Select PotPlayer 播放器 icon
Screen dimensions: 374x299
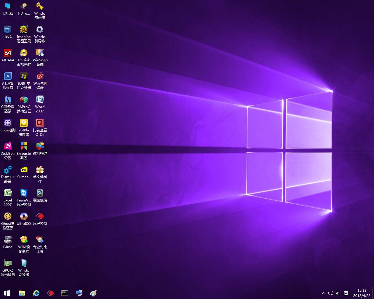(24, 128)
